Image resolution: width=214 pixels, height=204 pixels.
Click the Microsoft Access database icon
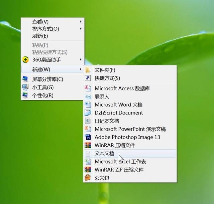[88, 88]
